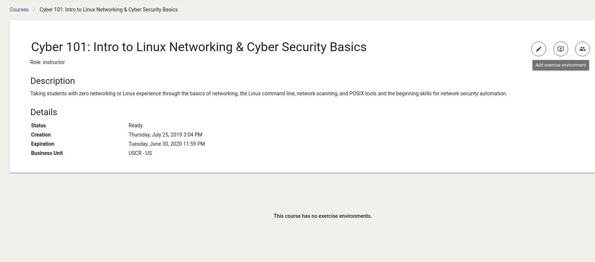
Task: Click the 'Role: instructor' text
Action: pos(48,62)
